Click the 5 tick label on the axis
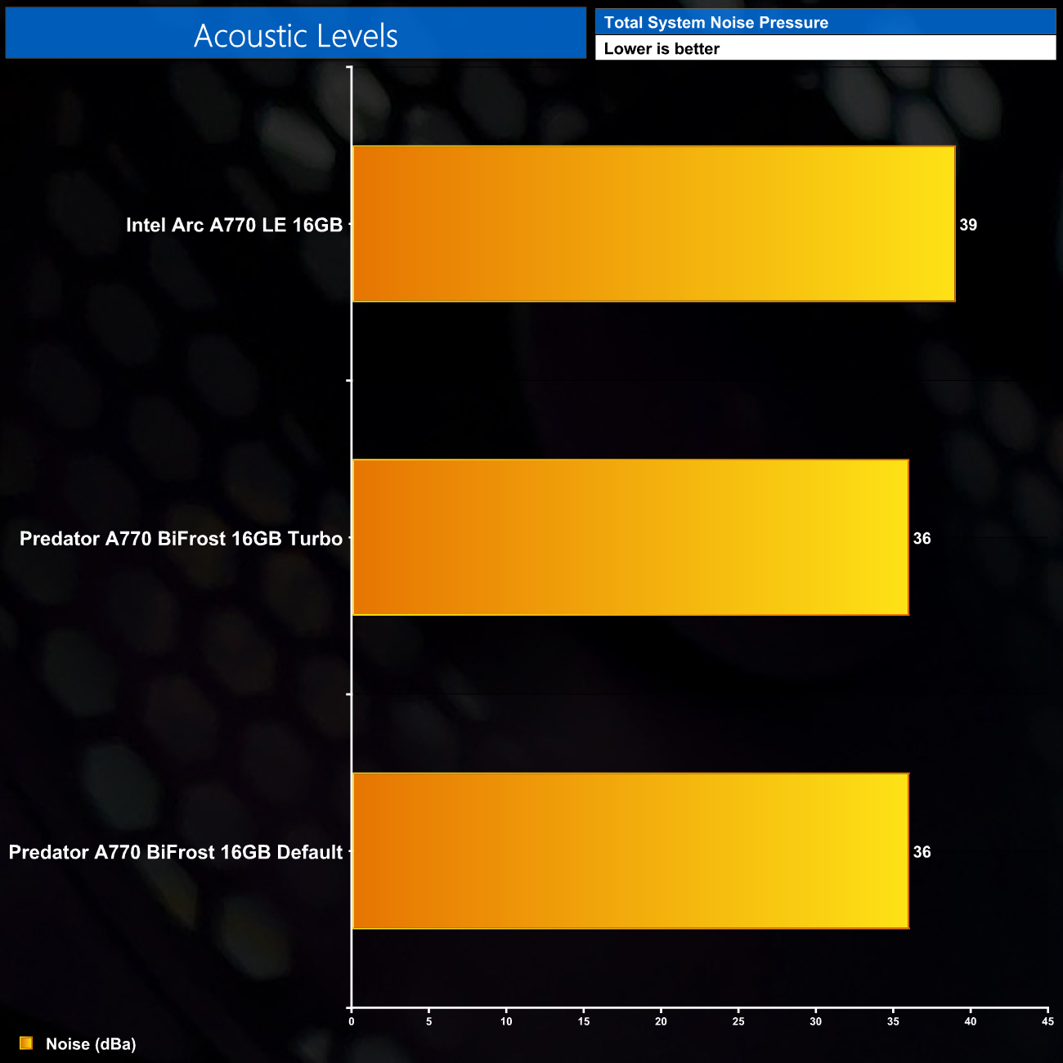 coord(428,1021)
